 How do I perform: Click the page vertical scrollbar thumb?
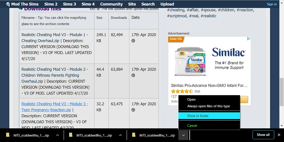(x=282, y=92)
